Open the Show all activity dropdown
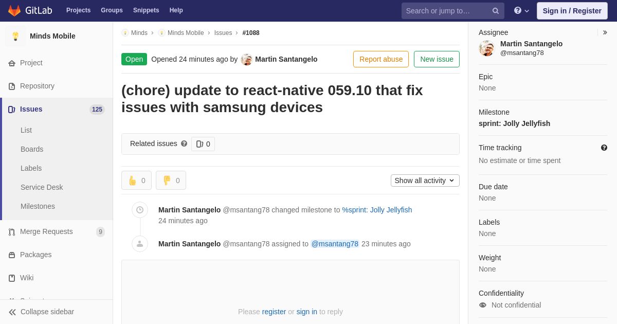Viewport: 617px width, 324px height. 425,181
